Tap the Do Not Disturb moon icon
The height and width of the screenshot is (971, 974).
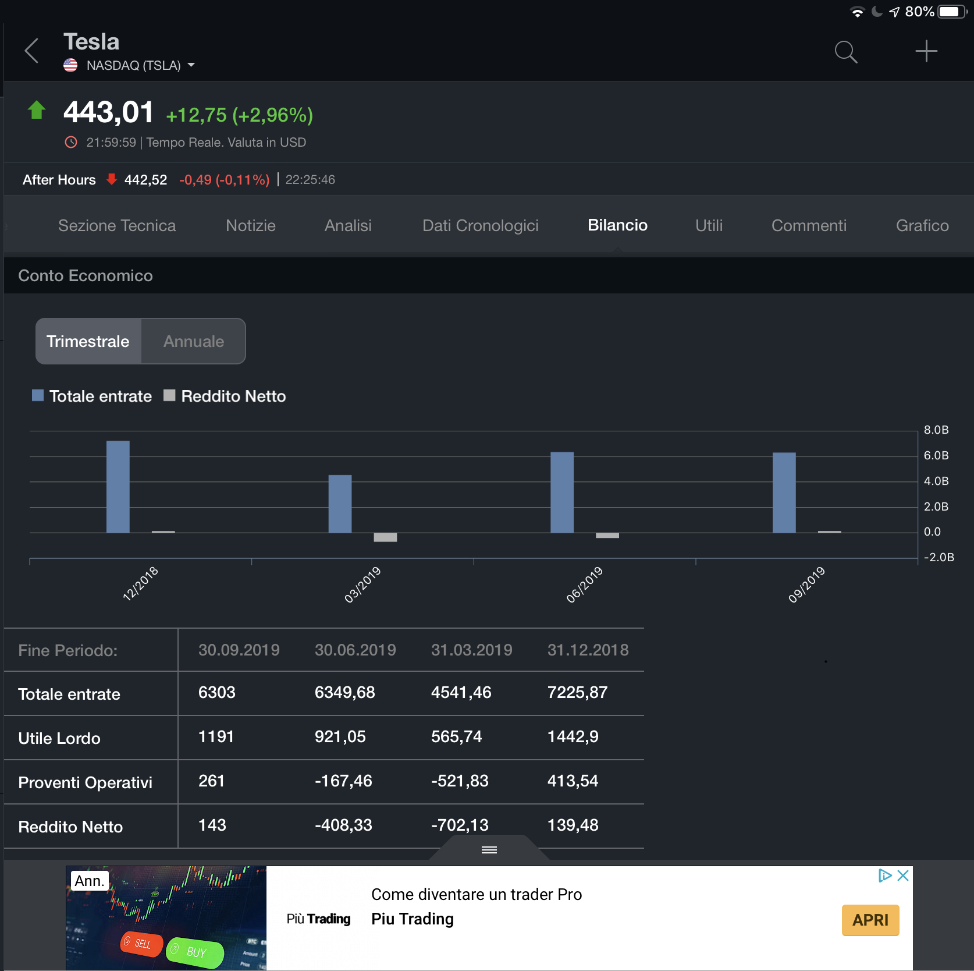(x=877, y=12)
